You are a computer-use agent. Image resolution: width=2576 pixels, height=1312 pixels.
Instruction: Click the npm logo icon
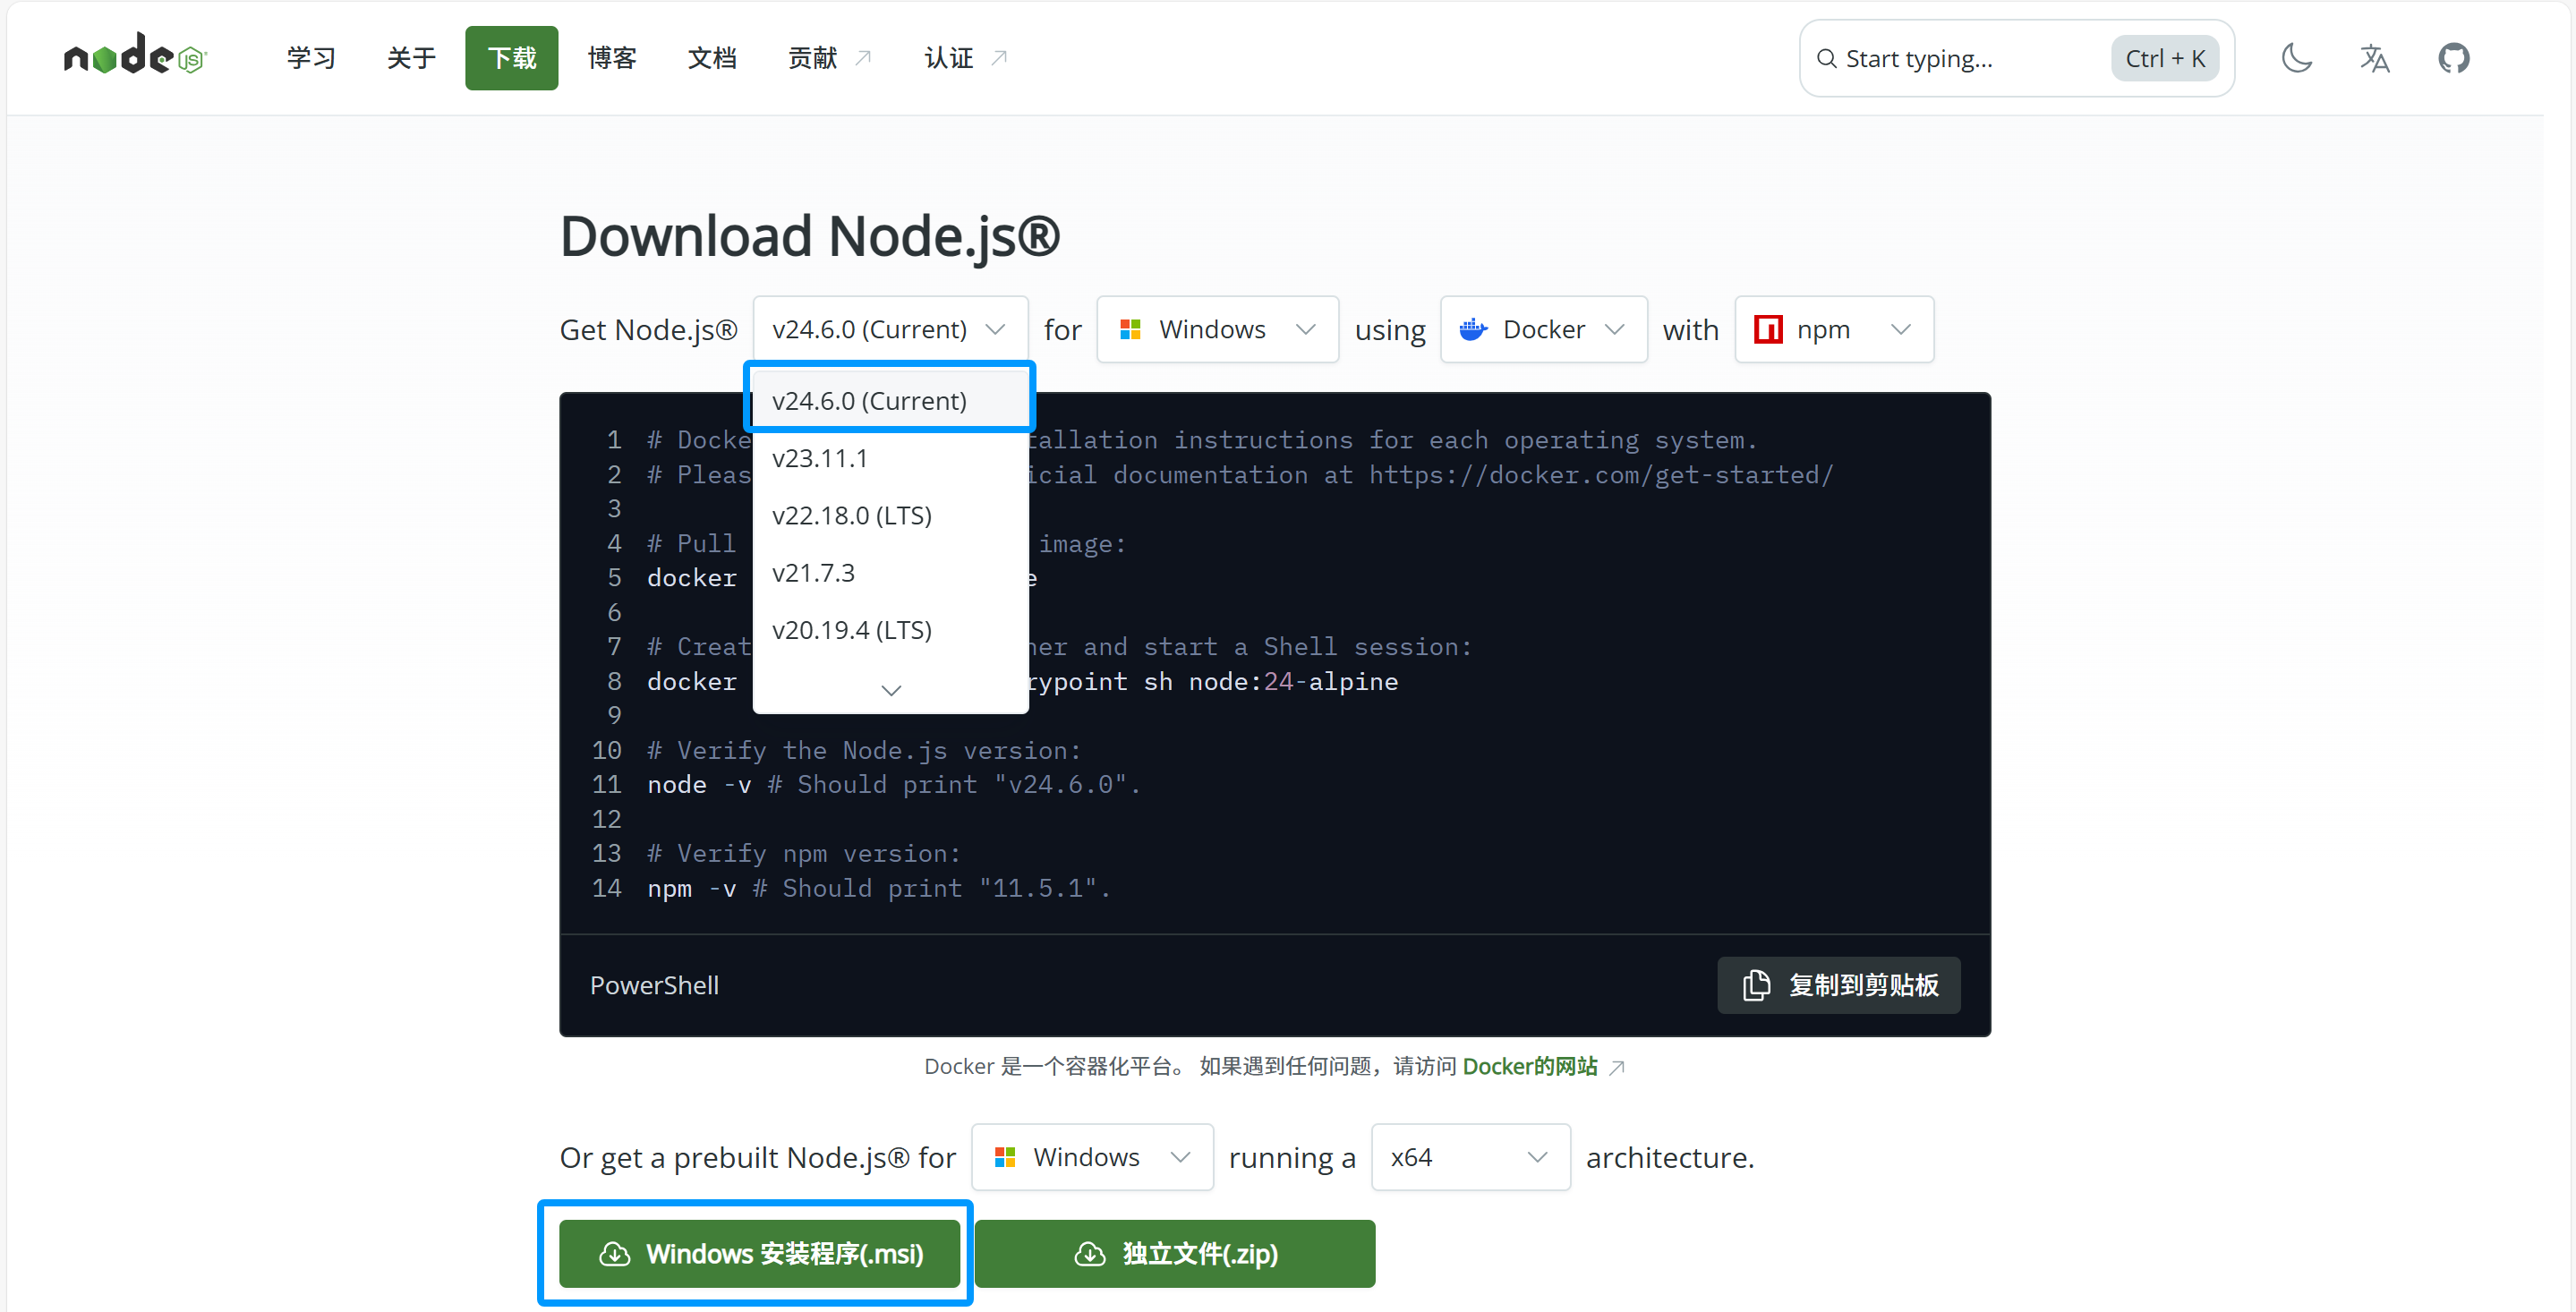point(1768,329)
